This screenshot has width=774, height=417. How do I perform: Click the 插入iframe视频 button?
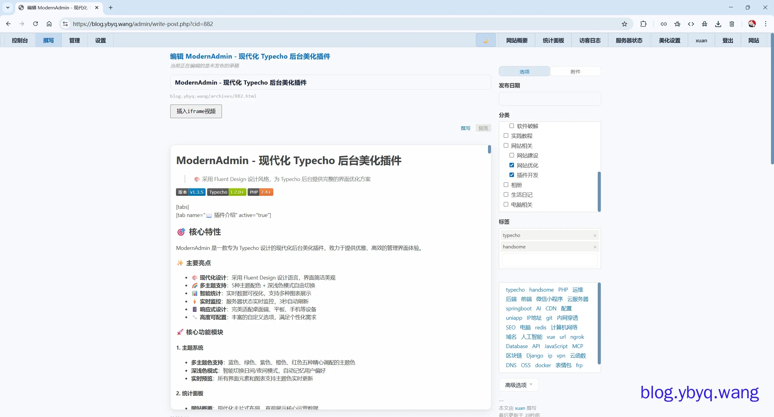point(196,111)
